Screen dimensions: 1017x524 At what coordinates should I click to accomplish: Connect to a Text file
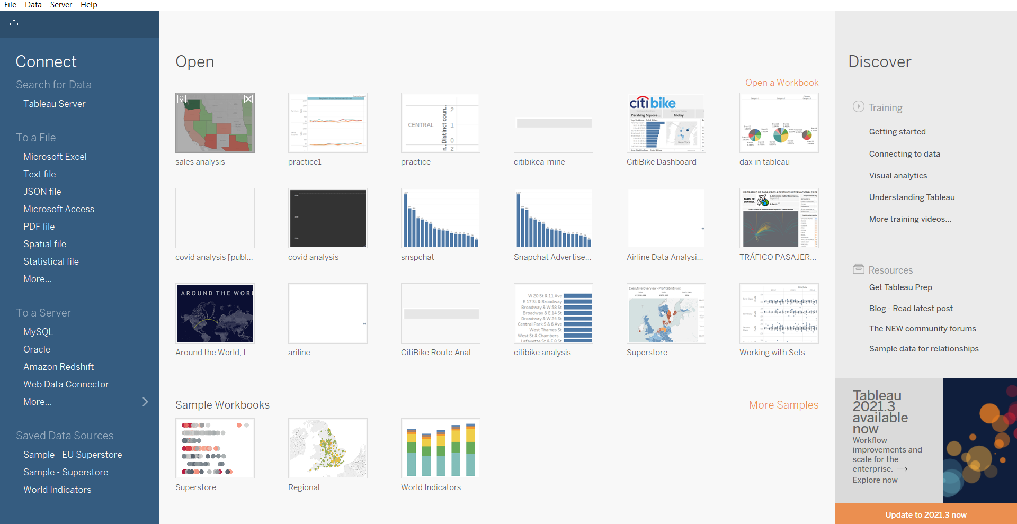tap(39, 174)
